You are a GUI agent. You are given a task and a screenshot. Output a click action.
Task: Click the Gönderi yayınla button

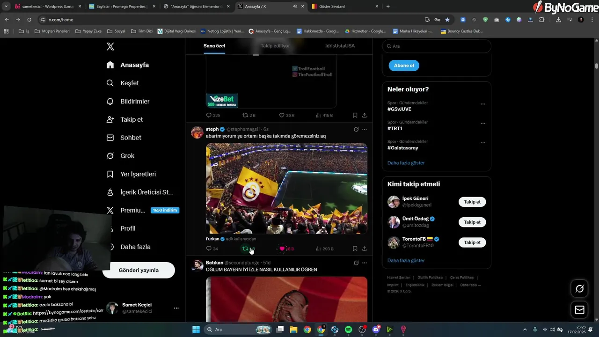point(139,270)
